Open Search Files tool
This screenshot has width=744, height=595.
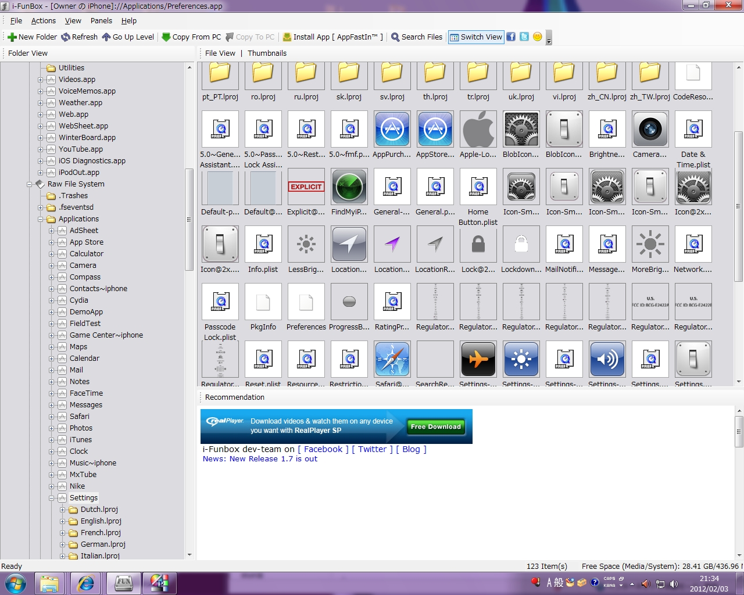417,37
